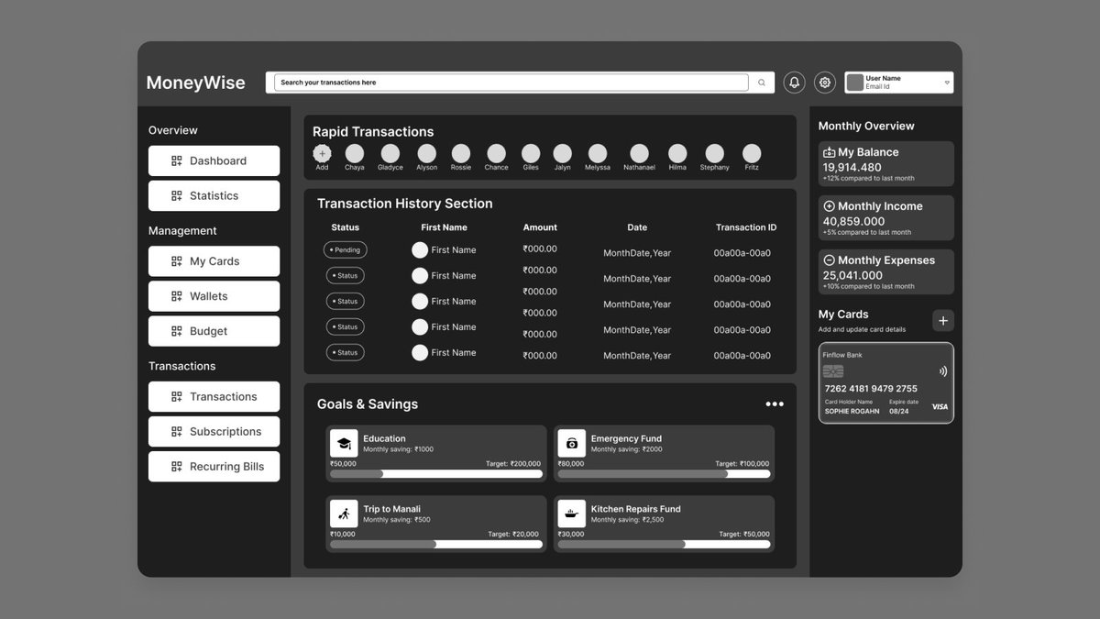Click card number 7262 4181 9479 2755

871,389
